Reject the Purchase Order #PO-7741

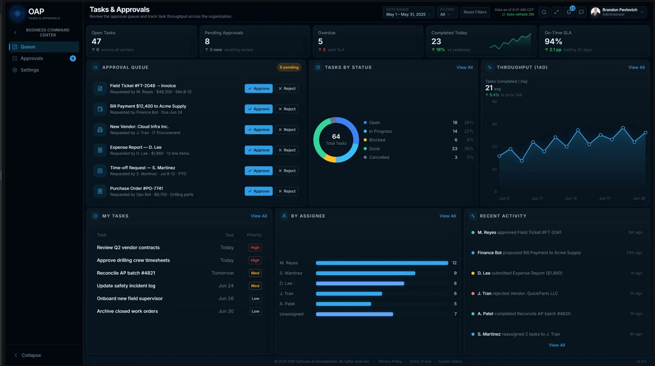point(287,191)
